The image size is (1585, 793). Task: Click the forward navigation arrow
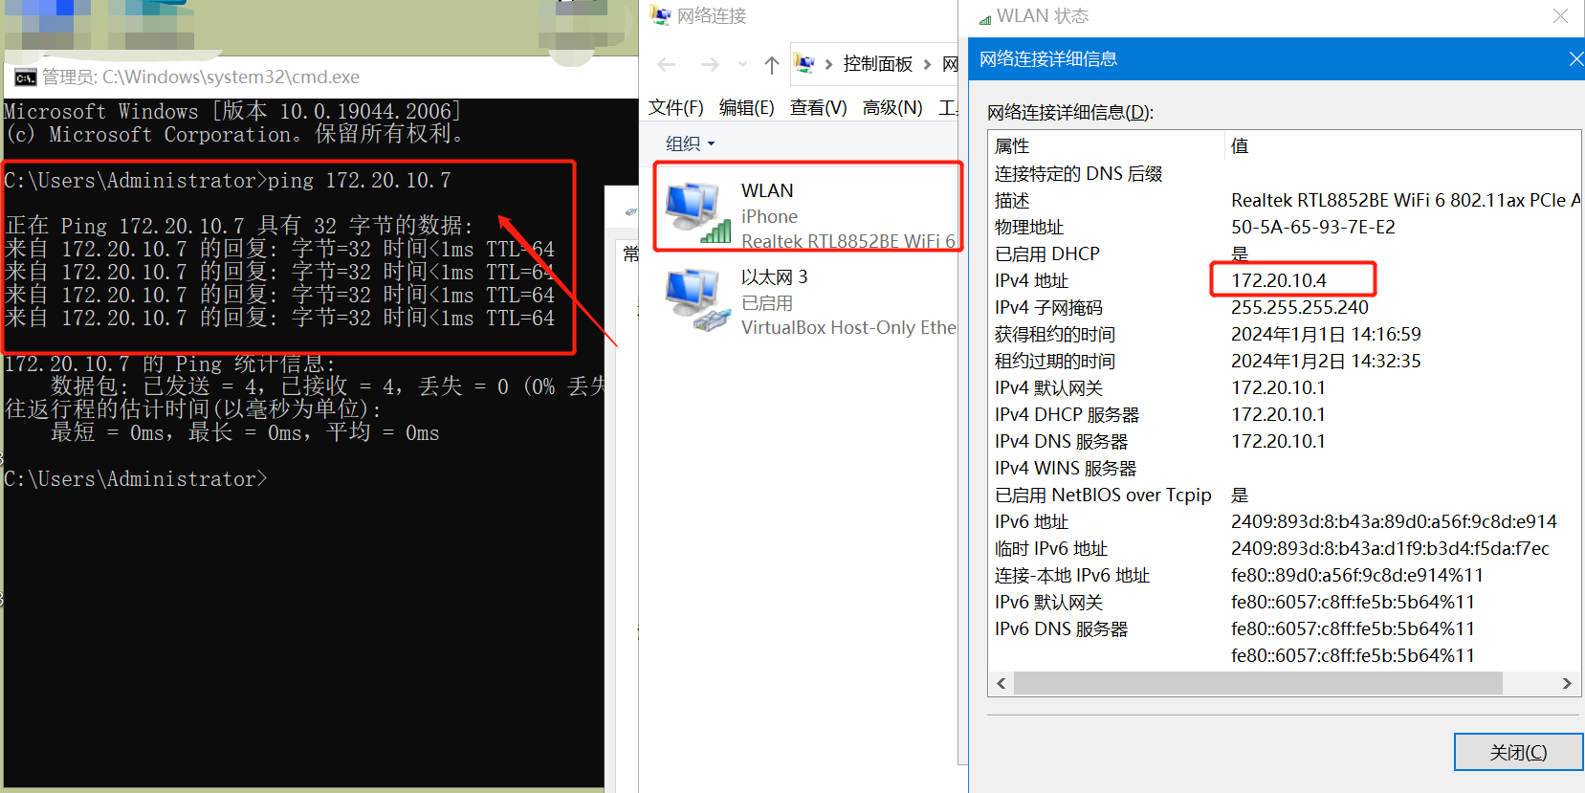click(x=709, y=64)
